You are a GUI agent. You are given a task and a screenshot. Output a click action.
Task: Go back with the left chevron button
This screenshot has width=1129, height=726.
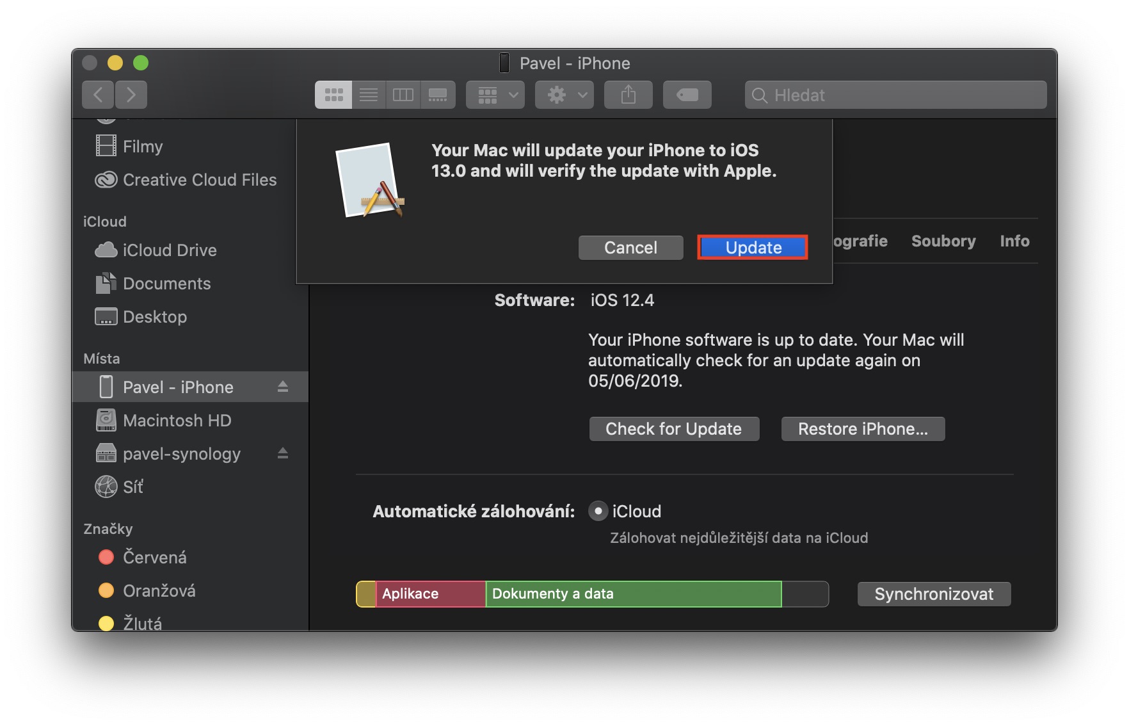pyautogui.click(x=98, y=95)
